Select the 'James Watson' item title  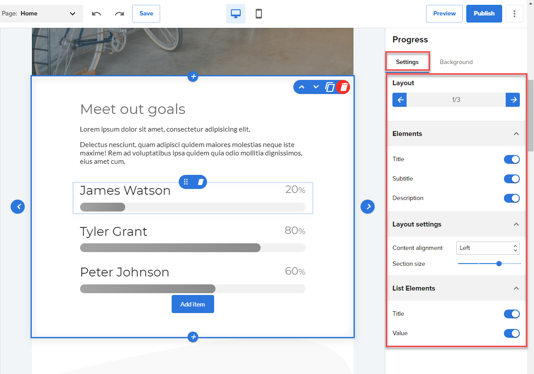pyautogui.click(x=125, y=190)
